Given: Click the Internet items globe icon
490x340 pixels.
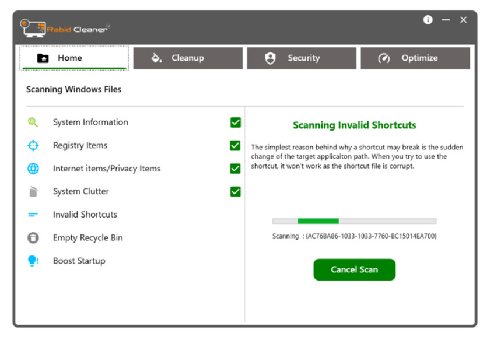Looking at the screenshot, I should pos(33,169).
